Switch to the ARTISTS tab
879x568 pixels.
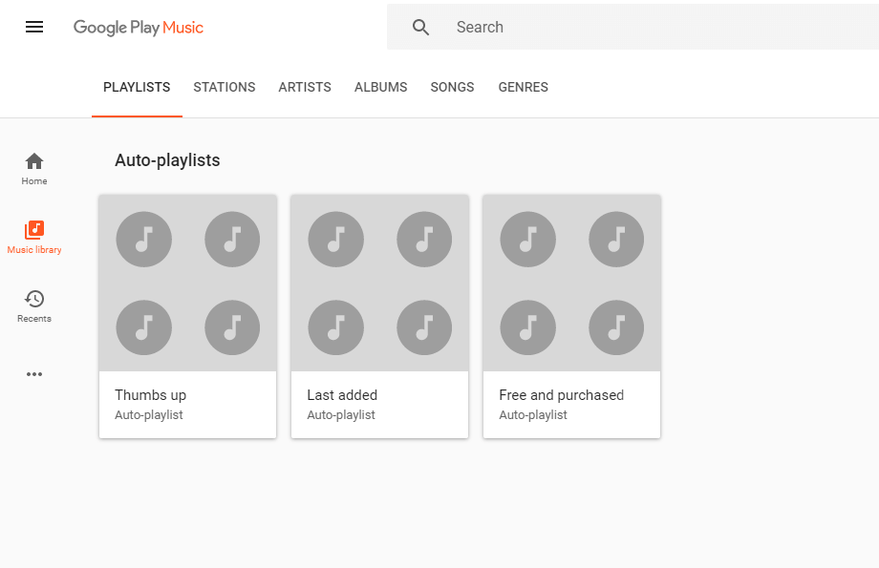point(304,87)
